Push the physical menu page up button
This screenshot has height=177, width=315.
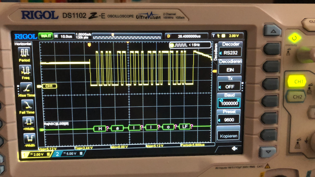tap(273, 31)
